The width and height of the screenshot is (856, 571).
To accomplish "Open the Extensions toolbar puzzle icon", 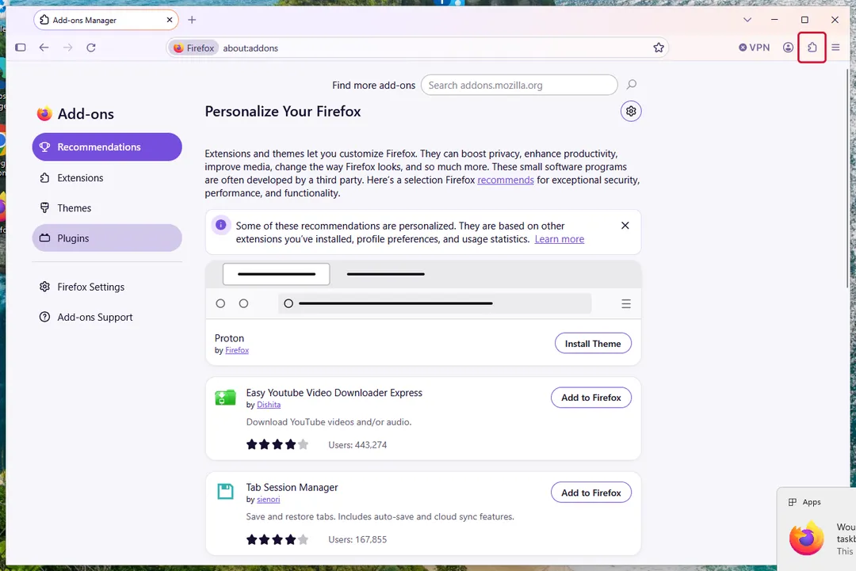I will click(x=812, y=48).
